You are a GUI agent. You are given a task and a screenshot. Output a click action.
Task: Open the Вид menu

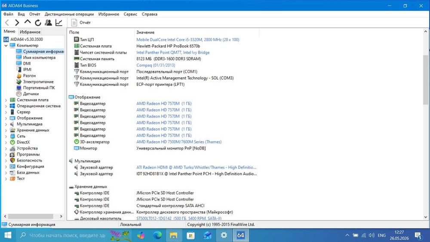[x=21, y=14]
